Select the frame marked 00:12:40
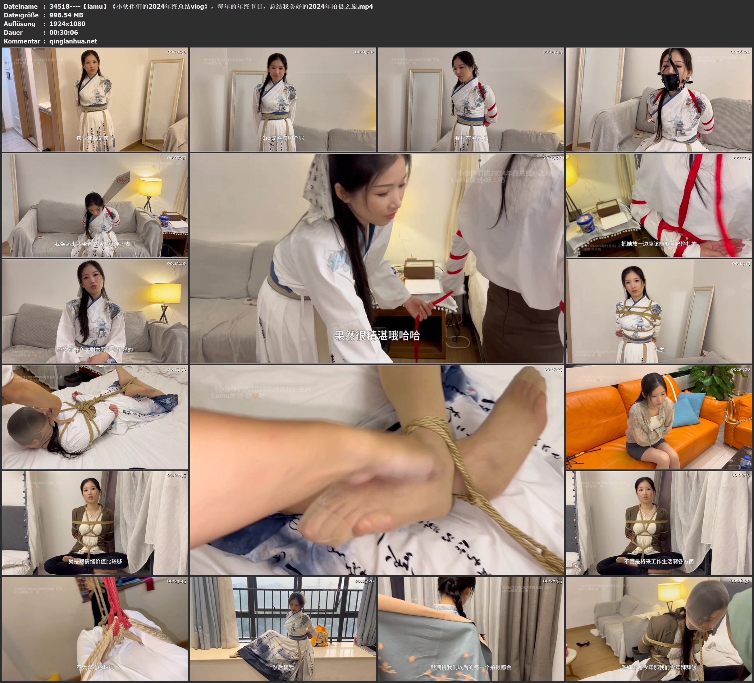The width and height of the screenshot is (754, 683). (x=95, y=311)
